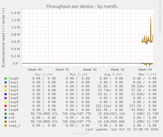Viewport: 163px width, 137px height.
Task: Click the 0.0 y-axis label
Action: point(15,63)
